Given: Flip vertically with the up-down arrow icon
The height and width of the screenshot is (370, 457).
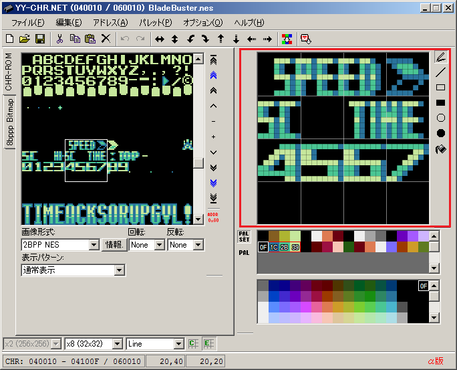Looking at the screenshot, I should point(174,39).
